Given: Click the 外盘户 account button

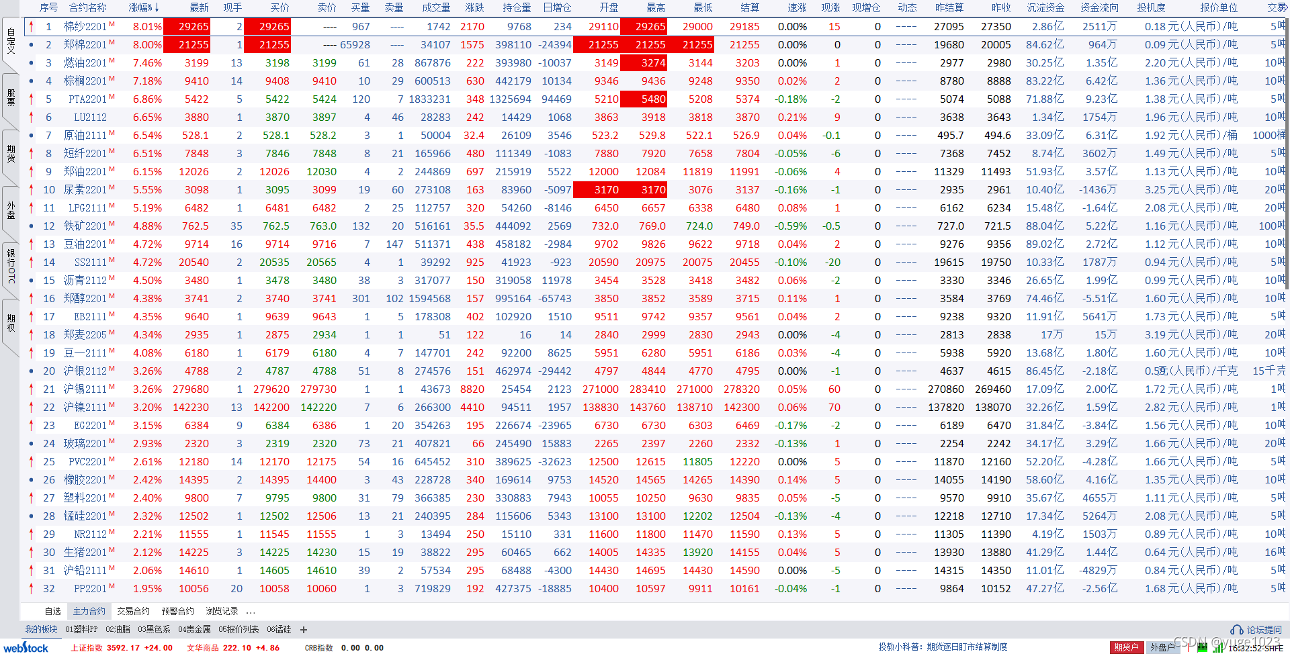Looking at the screenshot, I should click(1162, 648).
